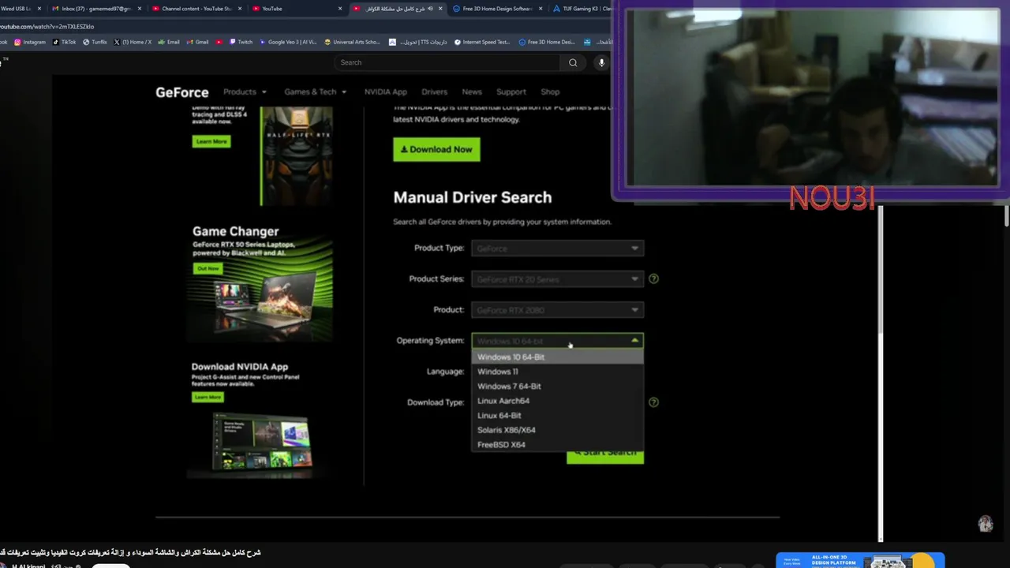Open the Product Type dropdown

(x=557, y=248)
